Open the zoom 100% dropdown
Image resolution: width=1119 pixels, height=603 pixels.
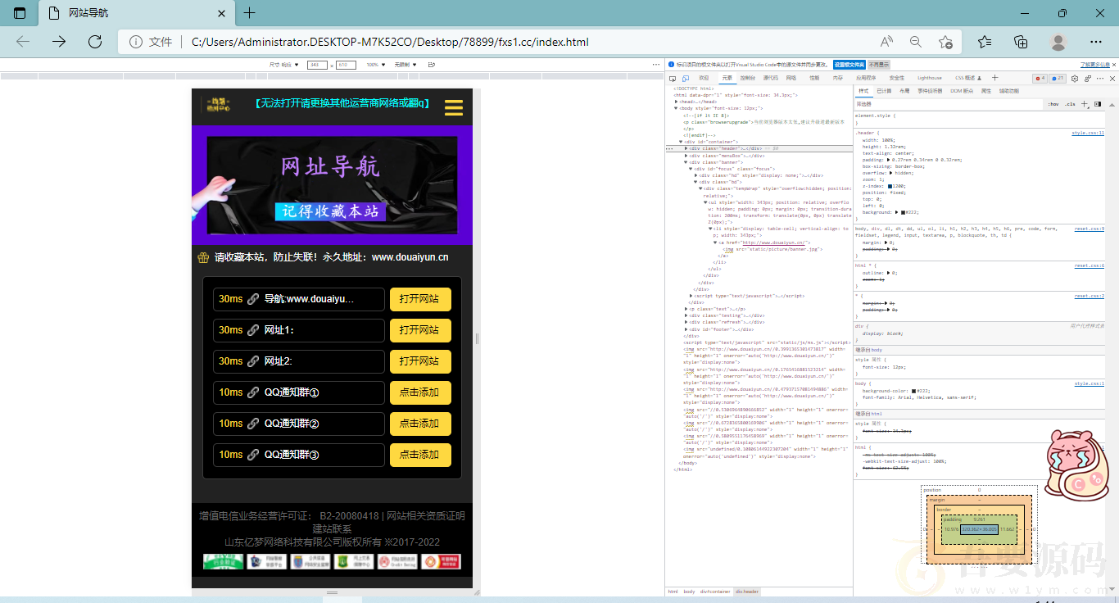(374, 64)
